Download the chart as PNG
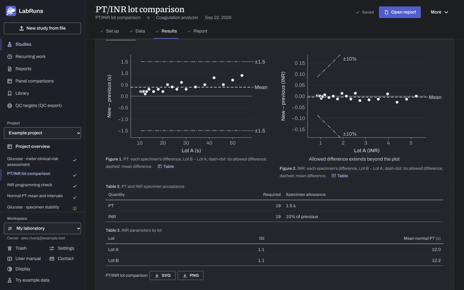Screen dimensions: 464x290 pyautogui.click(x=190, y=275)
